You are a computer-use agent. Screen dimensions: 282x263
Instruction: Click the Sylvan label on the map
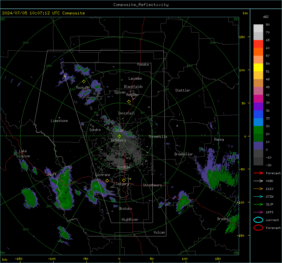pos(120,92)
